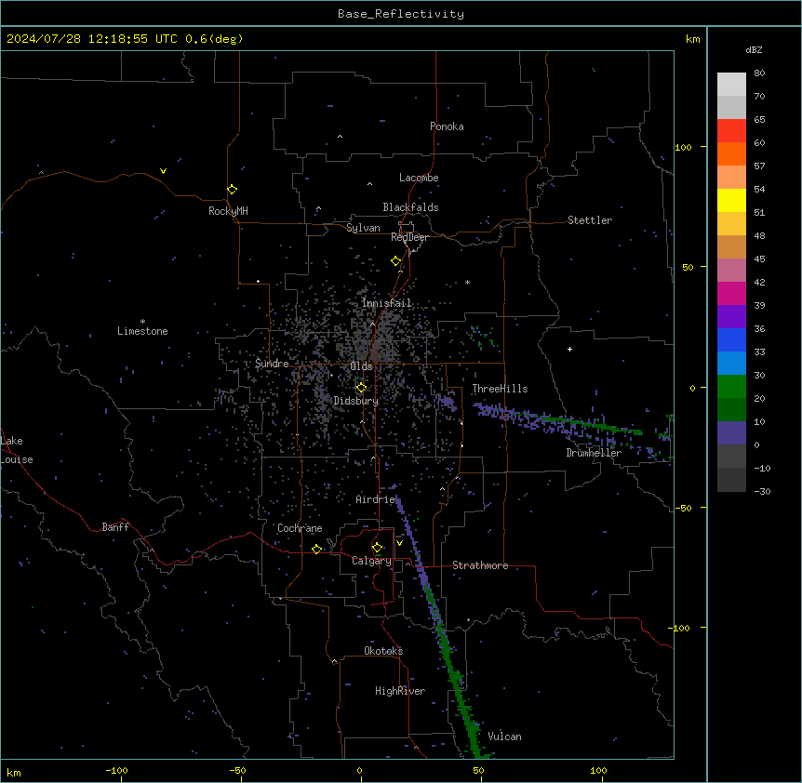Select the red 65-60 dBZ legend swatch
Image resolution: width=802 pixels, height=783 pixels.
point(731,131)
